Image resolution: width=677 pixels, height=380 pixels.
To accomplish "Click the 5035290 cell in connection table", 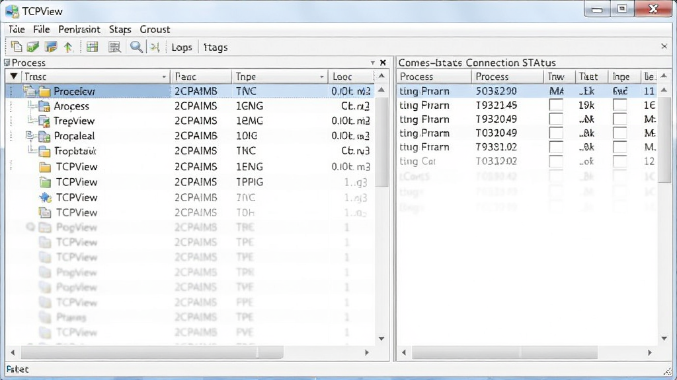I will pos(496,91).
